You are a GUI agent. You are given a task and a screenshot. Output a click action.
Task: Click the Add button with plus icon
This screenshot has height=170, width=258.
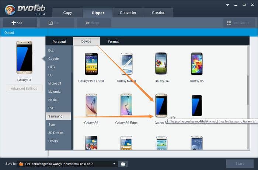pyautogui.click(x=20, y=23)
